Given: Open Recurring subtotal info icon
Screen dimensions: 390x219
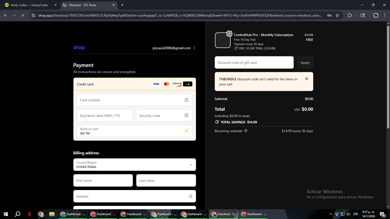Looking at the screenshot, I should click(x=246, y=131).
